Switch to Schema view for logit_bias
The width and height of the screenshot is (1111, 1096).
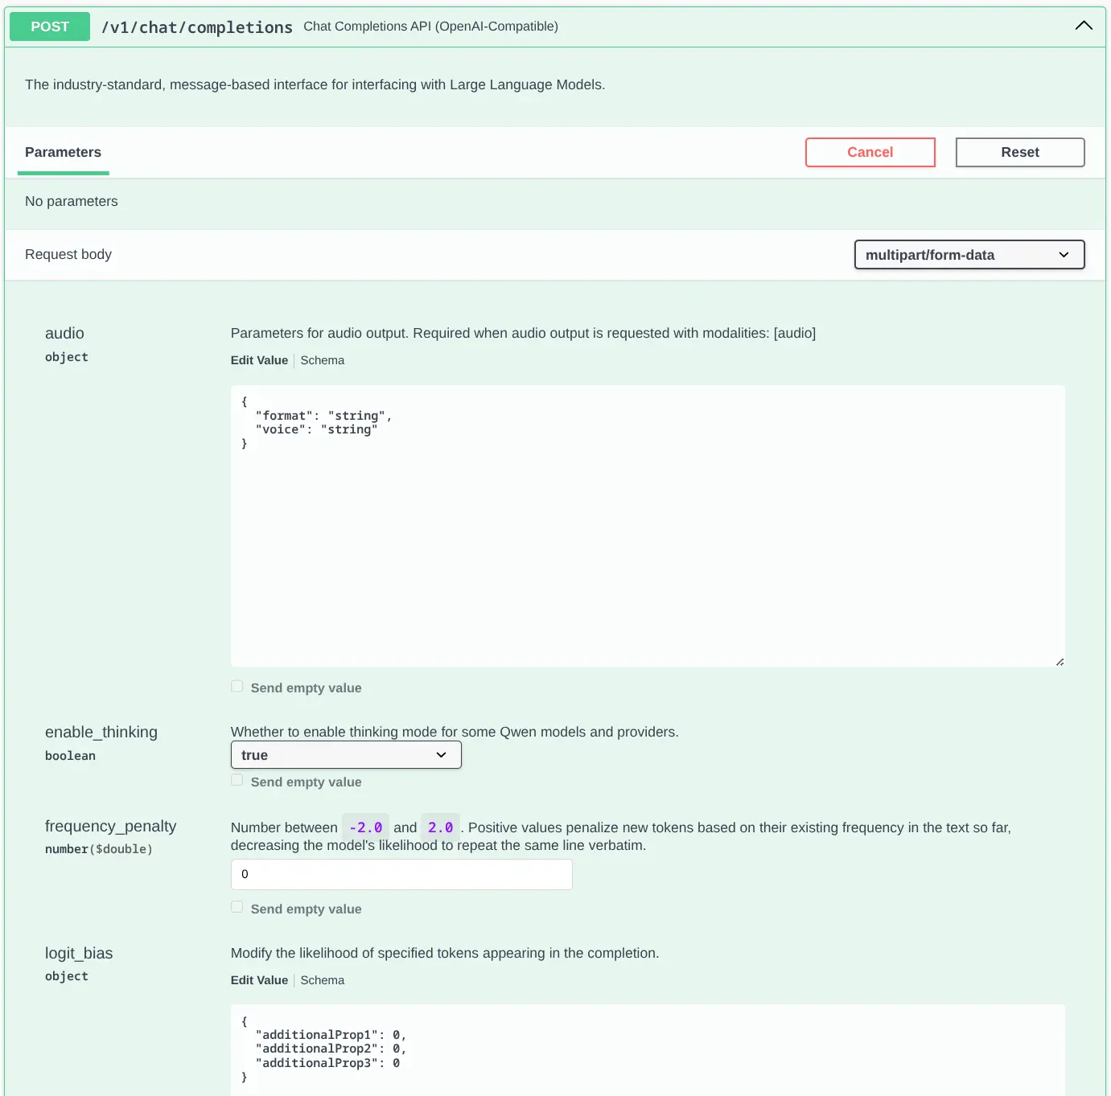(x=322, y=980)
